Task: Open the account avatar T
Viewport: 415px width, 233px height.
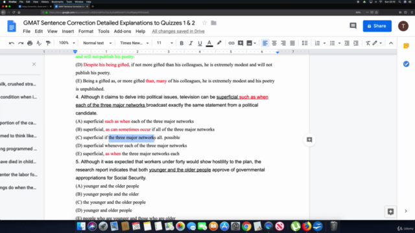Action: tap(403, 26)
